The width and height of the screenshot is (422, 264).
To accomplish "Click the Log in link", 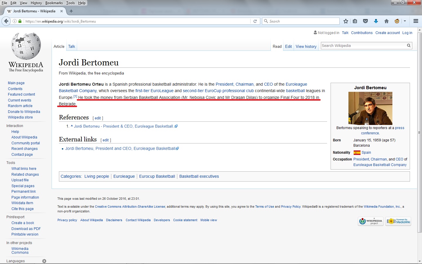I will (407, 33).
